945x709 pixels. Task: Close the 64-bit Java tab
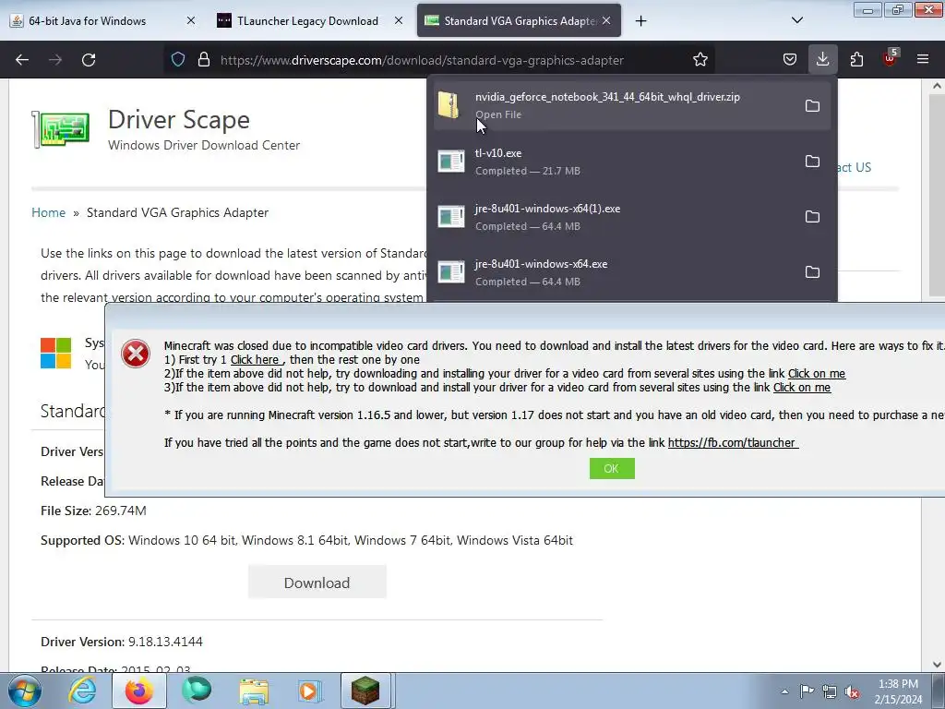[x=190, y=21]
